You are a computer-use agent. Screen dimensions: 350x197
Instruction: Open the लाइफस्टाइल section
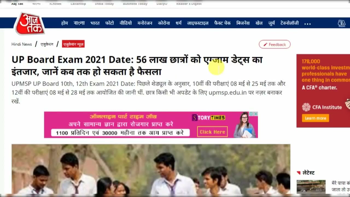[x=198, y=23]
